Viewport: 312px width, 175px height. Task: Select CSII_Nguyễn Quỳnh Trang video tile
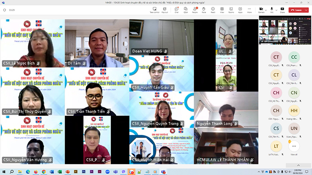point(162,109)
